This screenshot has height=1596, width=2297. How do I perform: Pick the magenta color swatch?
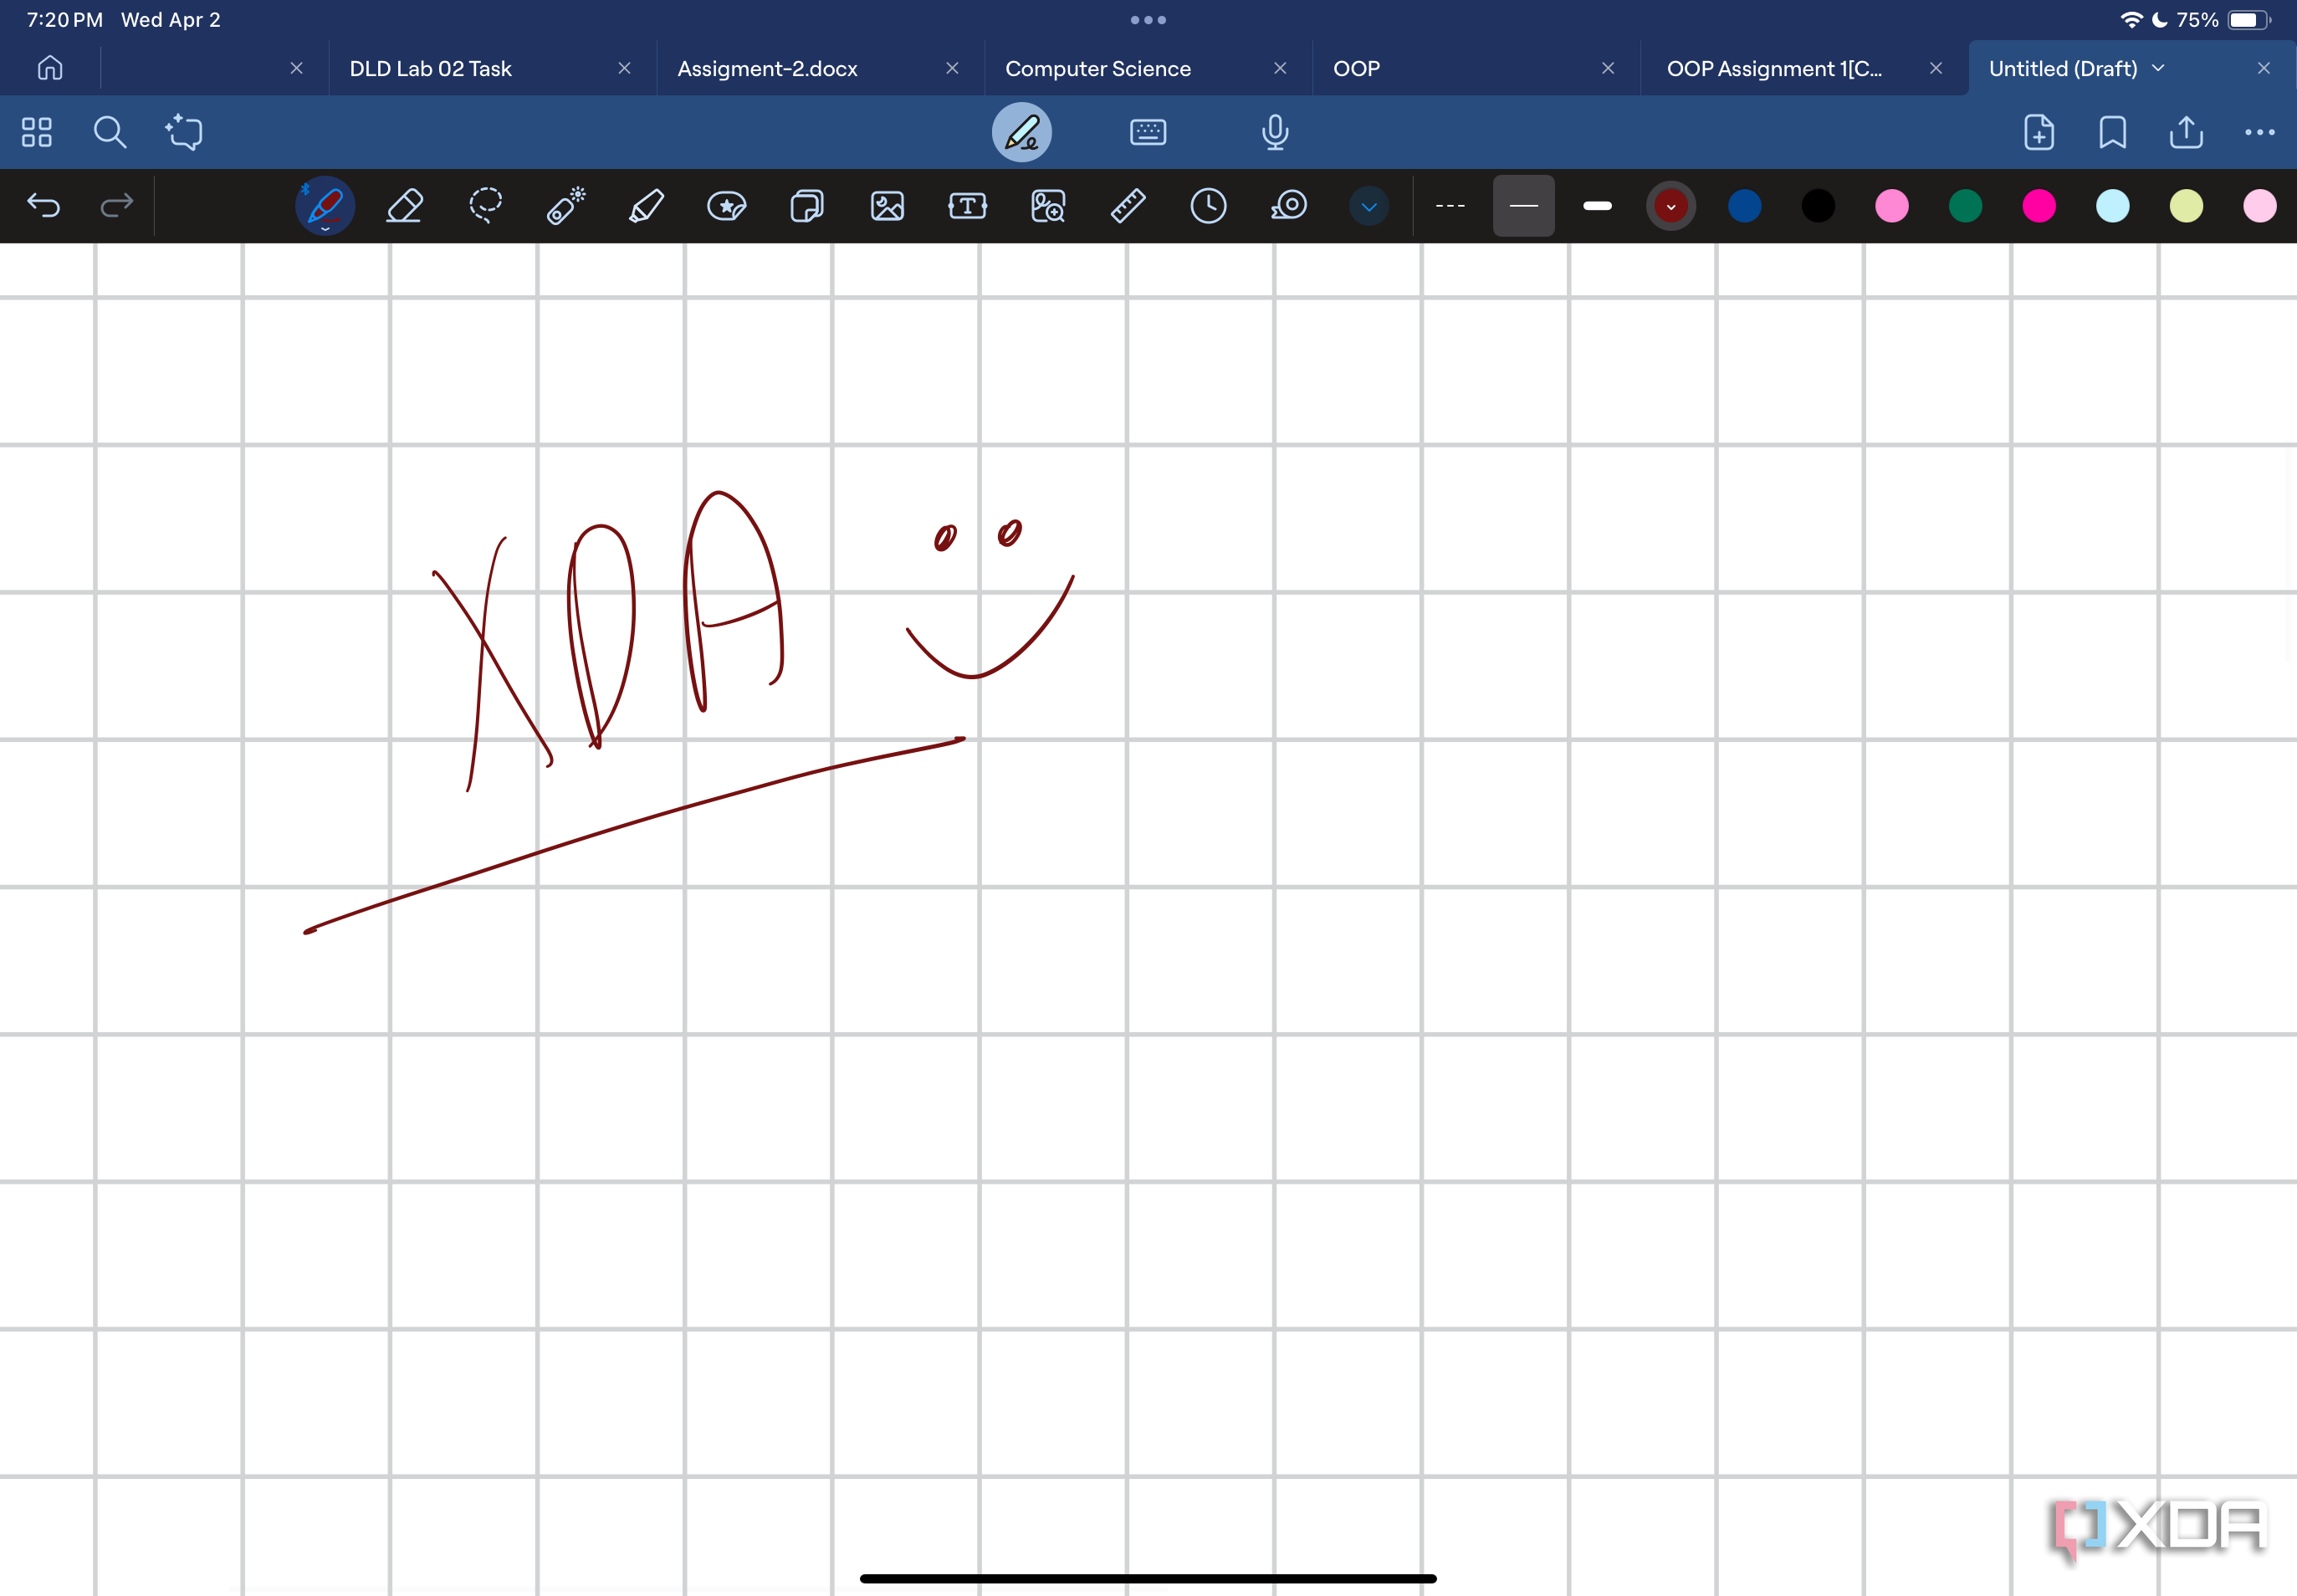(2039, 206)
